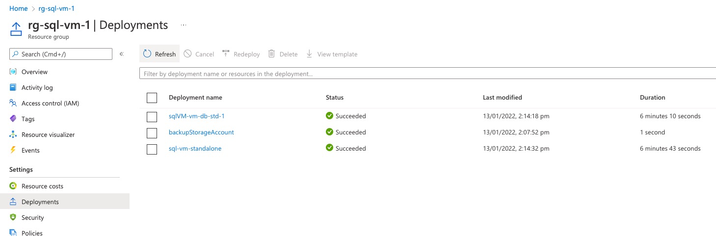
Task: Click the View template download icon
Action: (x=309, y=54)
